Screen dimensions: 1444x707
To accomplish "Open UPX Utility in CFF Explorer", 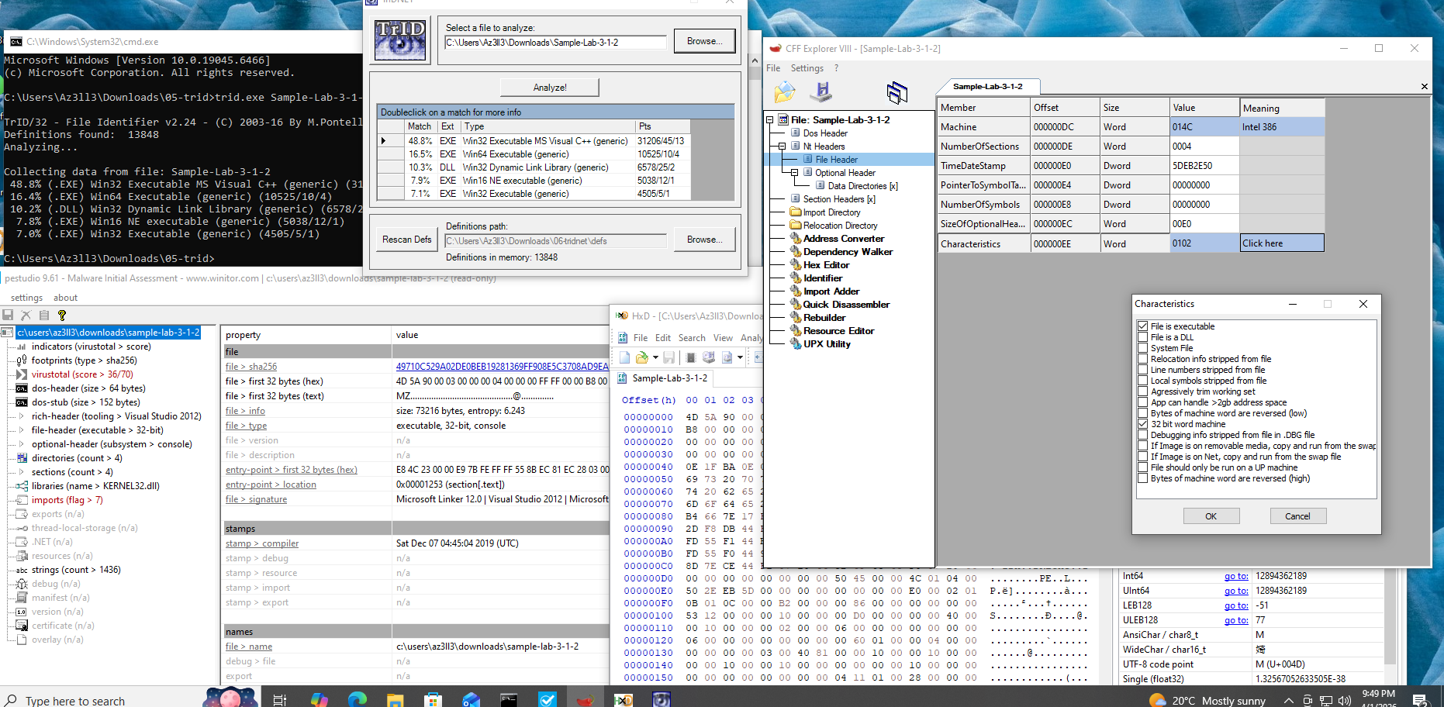I will [827, 344].
